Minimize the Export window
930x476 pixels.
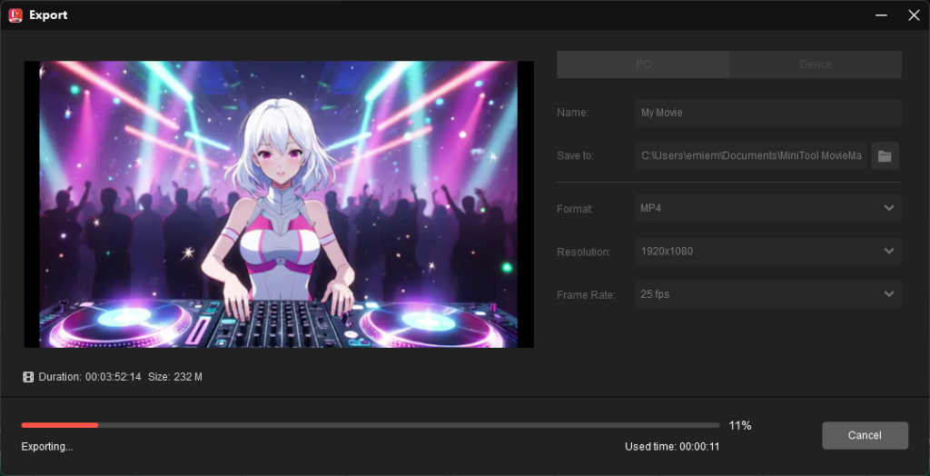[x=880, y=15]
